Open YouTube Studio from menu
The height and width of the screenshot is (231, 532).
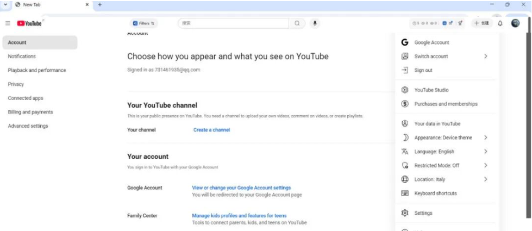point(431,90)
